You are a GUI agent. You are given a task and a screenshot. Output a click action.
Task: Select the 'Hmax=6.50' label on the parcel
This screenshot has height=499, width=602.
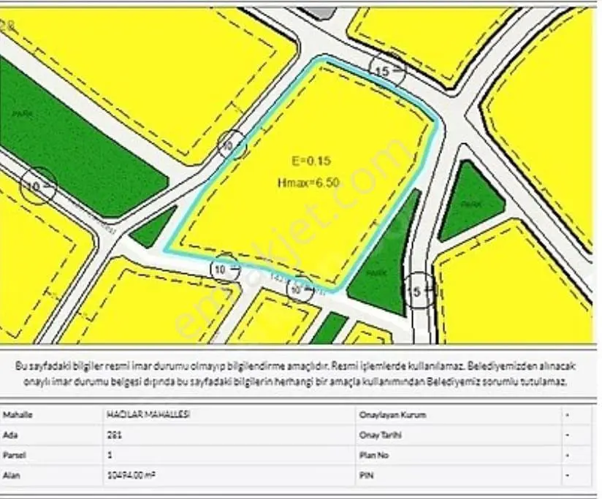pos(309,183)
